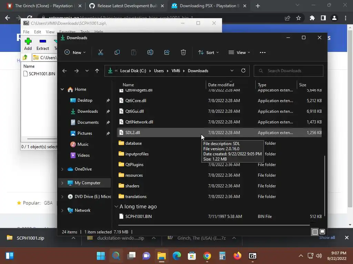353x264 pixels.
Task: Click Show all downloads link
Action: [x=327, y=238]
